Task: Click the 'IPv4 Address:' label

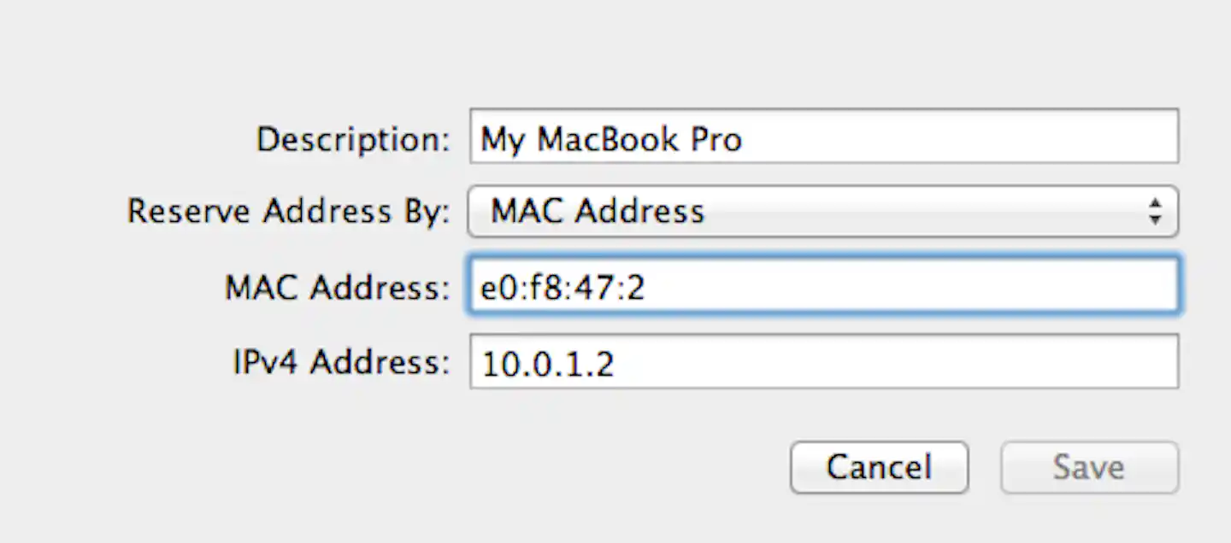Action: pyautogui.click(x=341, y=363)
